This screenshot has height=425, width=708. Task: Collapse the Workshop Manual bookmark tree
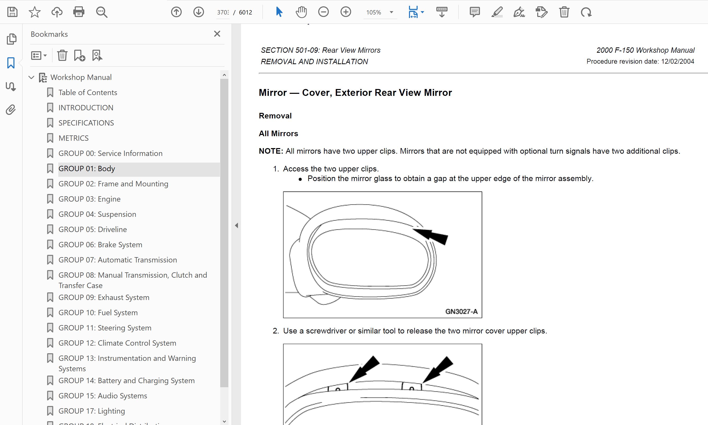[31, 77]
